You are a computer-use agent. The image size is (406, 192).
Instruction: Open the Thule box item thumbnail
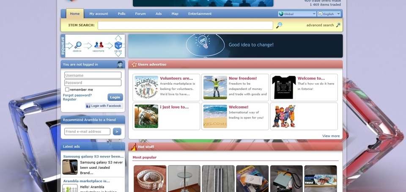[x=321, y=178]
